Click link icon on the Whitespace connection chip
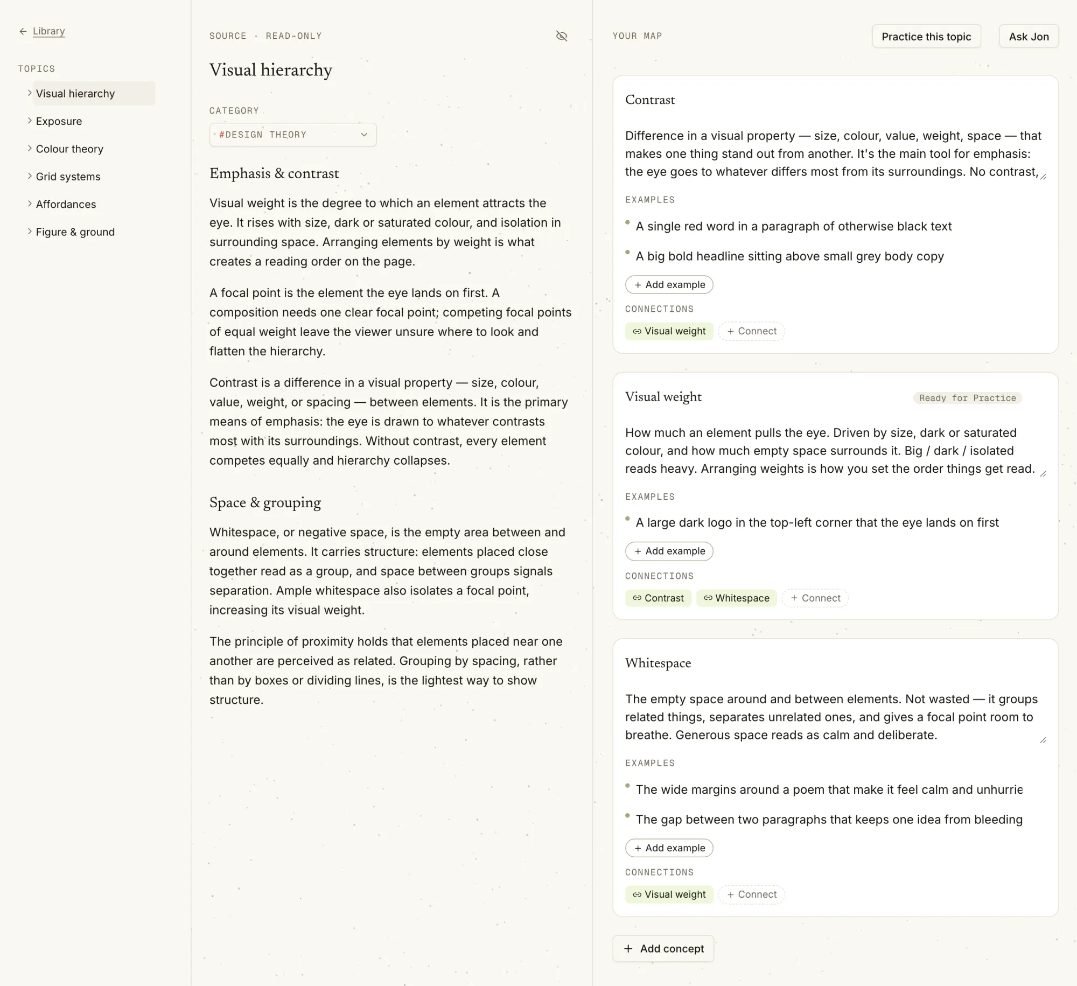The image size is (1077, 986). point(708,598)
